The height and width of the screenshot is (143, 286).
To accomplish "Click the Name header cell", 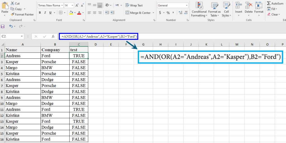I will [x=23, y=50].
